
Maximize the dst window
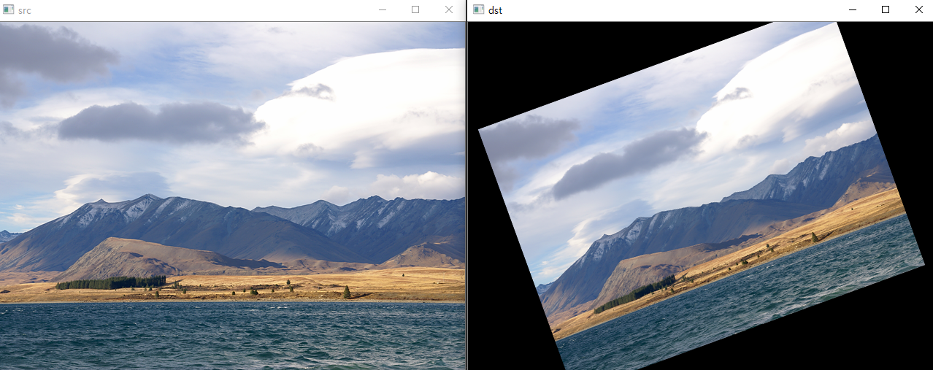tap(886, 10)
